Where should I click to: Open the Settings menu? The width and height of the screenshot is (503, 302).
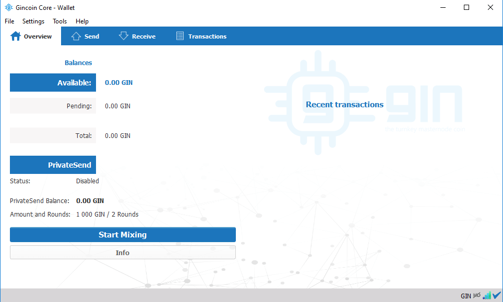point(33,21)
